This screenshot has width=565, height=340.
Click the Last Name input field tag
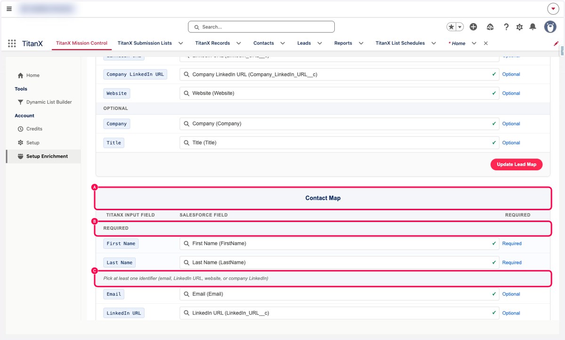coord(120,262)
